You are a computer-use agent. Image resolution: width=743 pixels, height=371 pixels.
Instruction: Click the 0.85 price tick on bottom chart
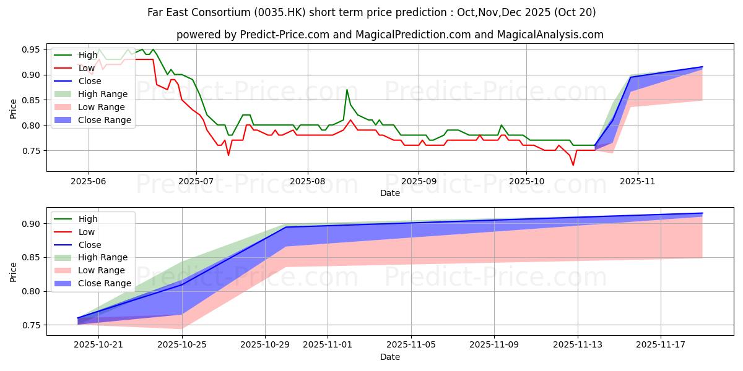tap(30, 257)
